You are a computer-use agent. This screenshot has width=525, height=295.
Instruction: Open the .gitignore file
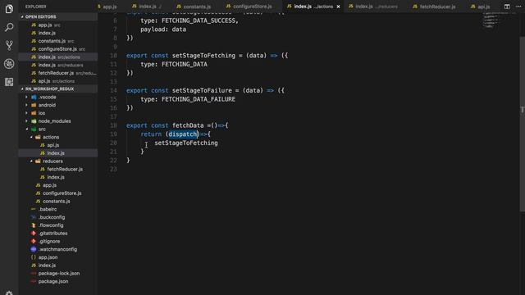pyautogui.click(x=58, y=242)
